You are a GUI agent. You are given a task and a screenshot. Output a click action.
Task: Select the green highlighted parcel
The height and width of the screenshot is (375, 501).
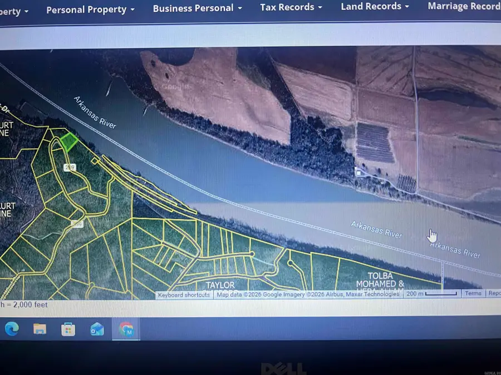(68, 142)
